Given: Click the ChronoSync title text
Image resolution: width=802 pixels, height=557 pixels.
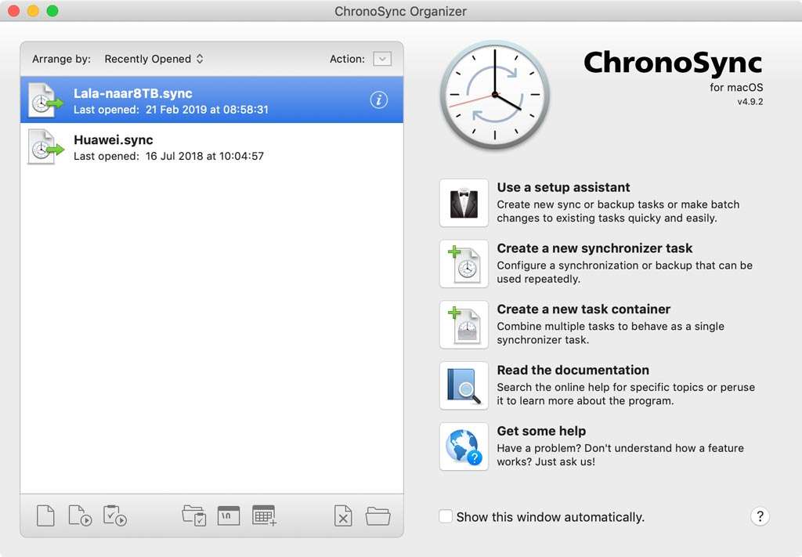Looking at the screenshot, I should pyautogui.click(x=673, y=63).
